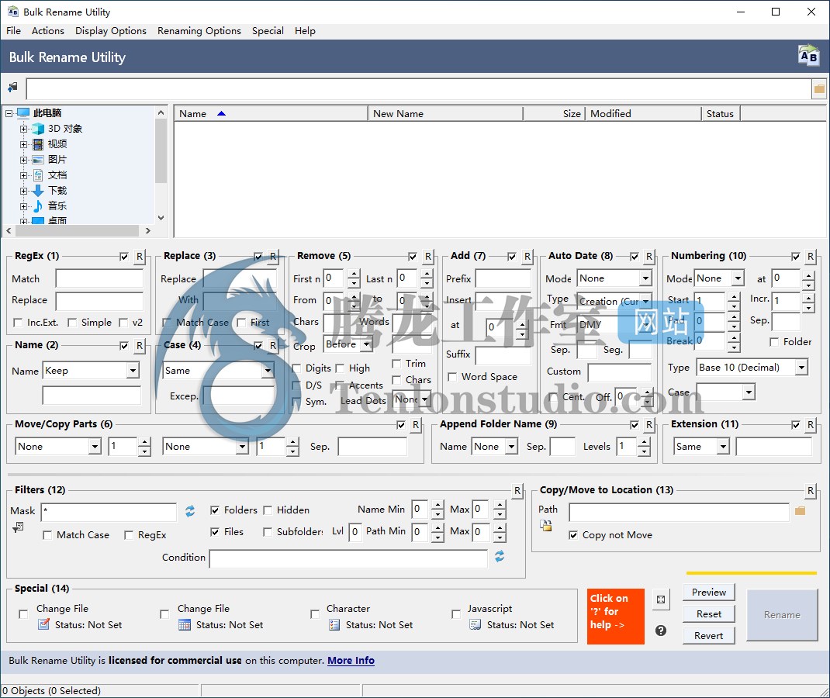
Task: Enable Hidden filter checkbox
Action: click(268, 510)
